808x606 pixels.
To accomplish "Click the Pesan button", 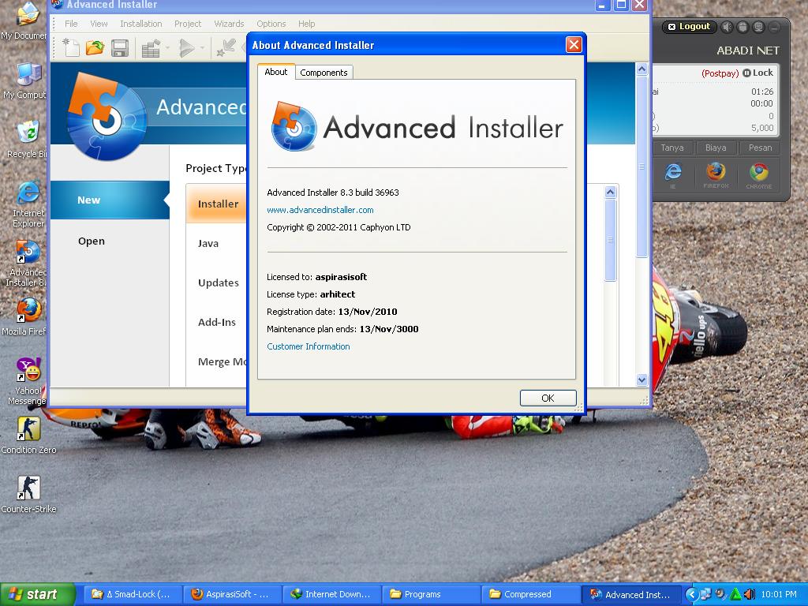I will pos(760,148).
